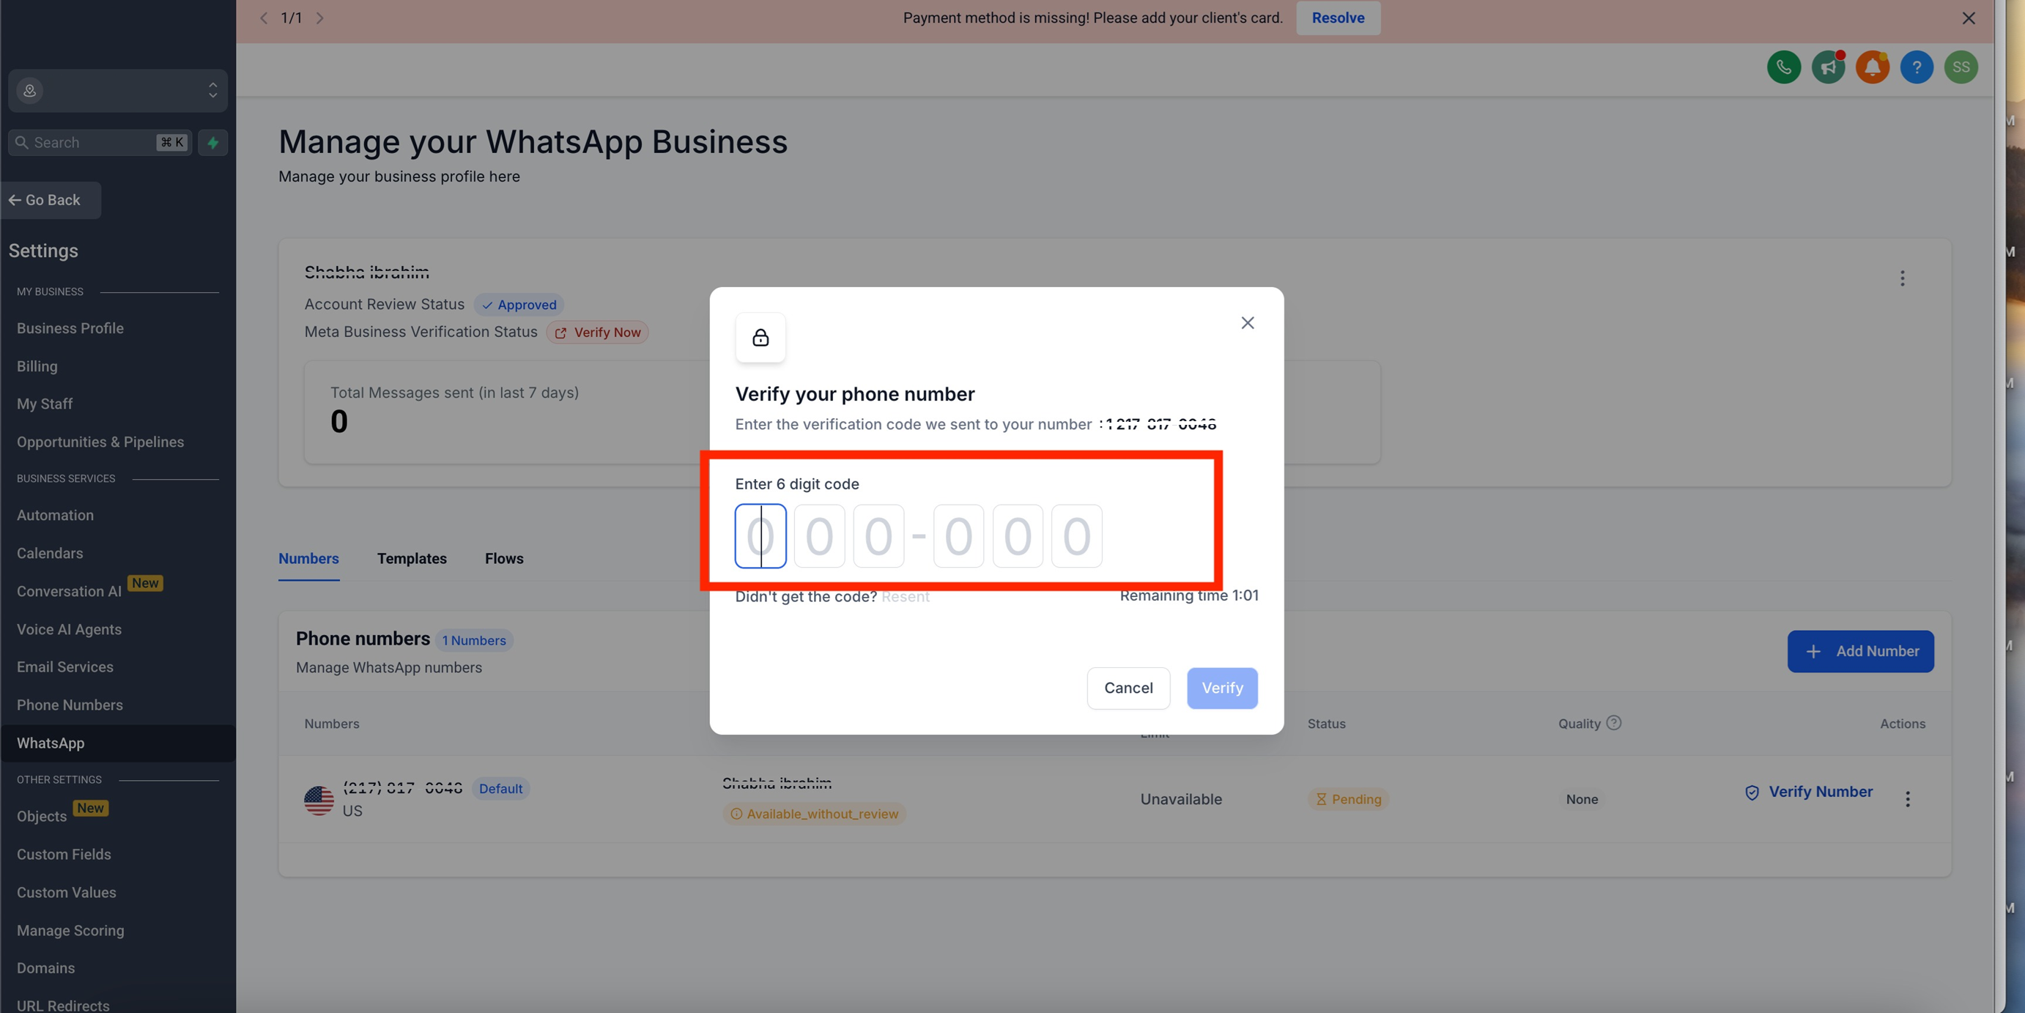The width and height of the screenshot is (2025, 1013).
Task: Close the verify phone number dialog
Action: (x=1247, y=323)
